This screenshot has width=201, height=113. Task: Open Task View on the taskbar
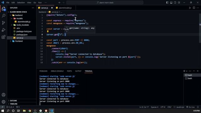click(x=19, y=111)
